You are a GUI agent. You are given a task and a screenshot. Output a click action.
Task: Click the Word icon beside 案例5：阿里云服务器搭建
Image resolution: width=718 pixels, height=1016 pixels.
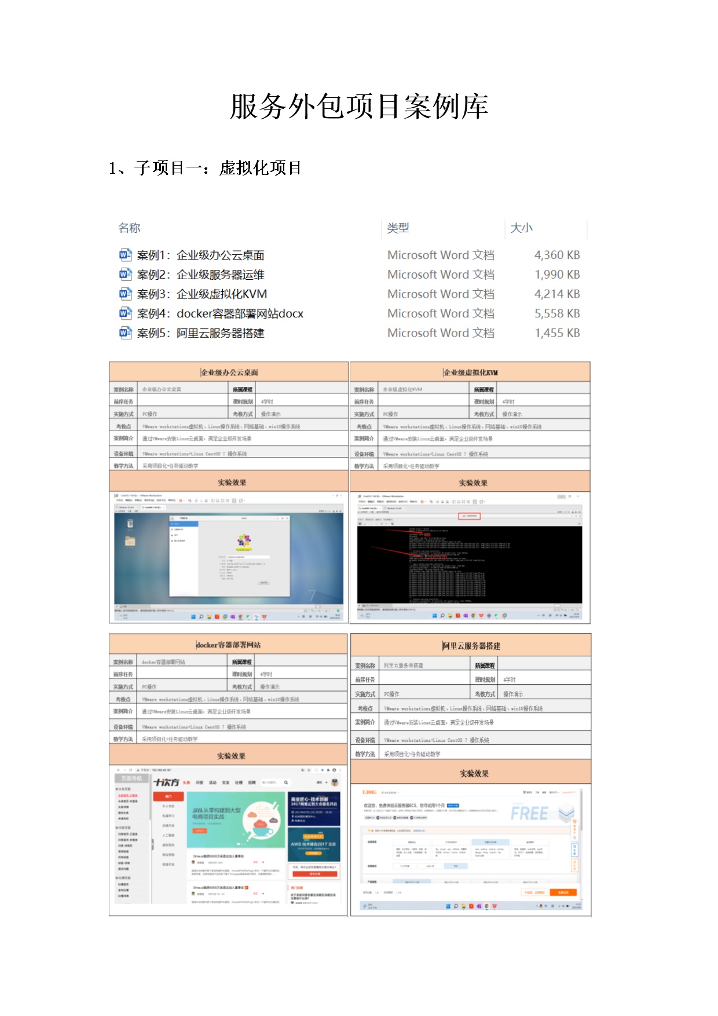pyautogui.click(x=125, y=333)
